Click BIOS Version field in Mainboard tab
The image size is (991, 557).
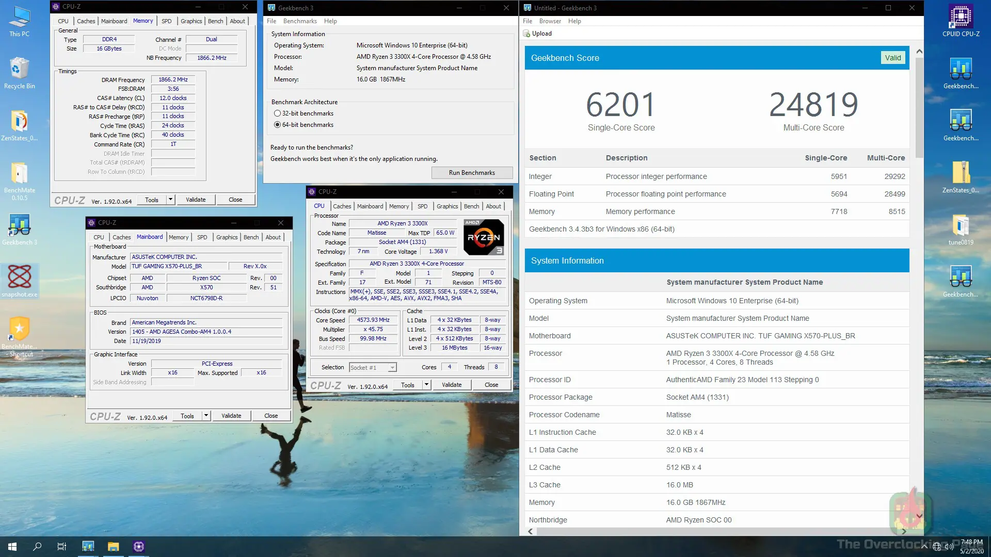[x=206, y=332]
